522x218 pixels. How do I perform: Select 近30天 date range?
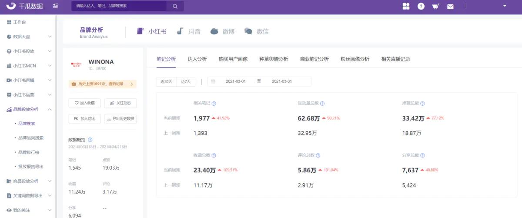(x=166, y=81)
